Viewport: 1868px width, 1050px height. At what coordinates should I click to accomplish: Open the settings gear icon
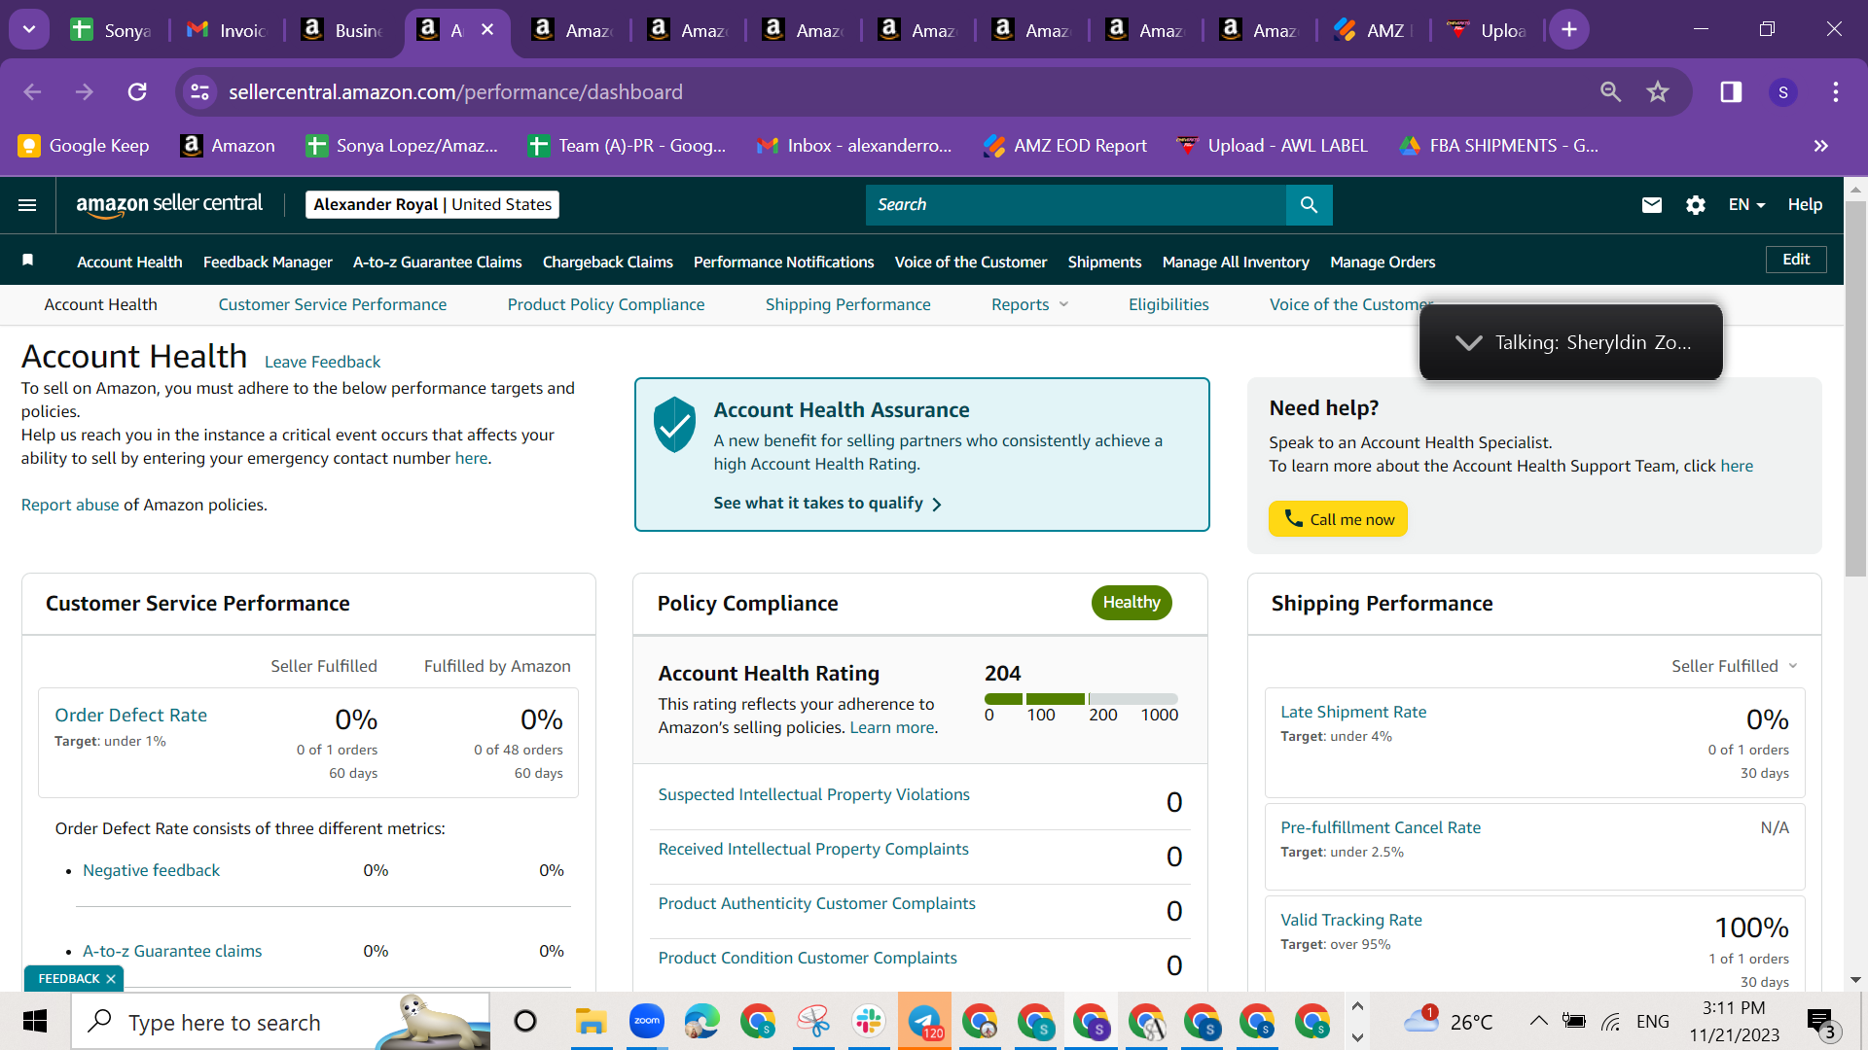[x=1695, y=204]
